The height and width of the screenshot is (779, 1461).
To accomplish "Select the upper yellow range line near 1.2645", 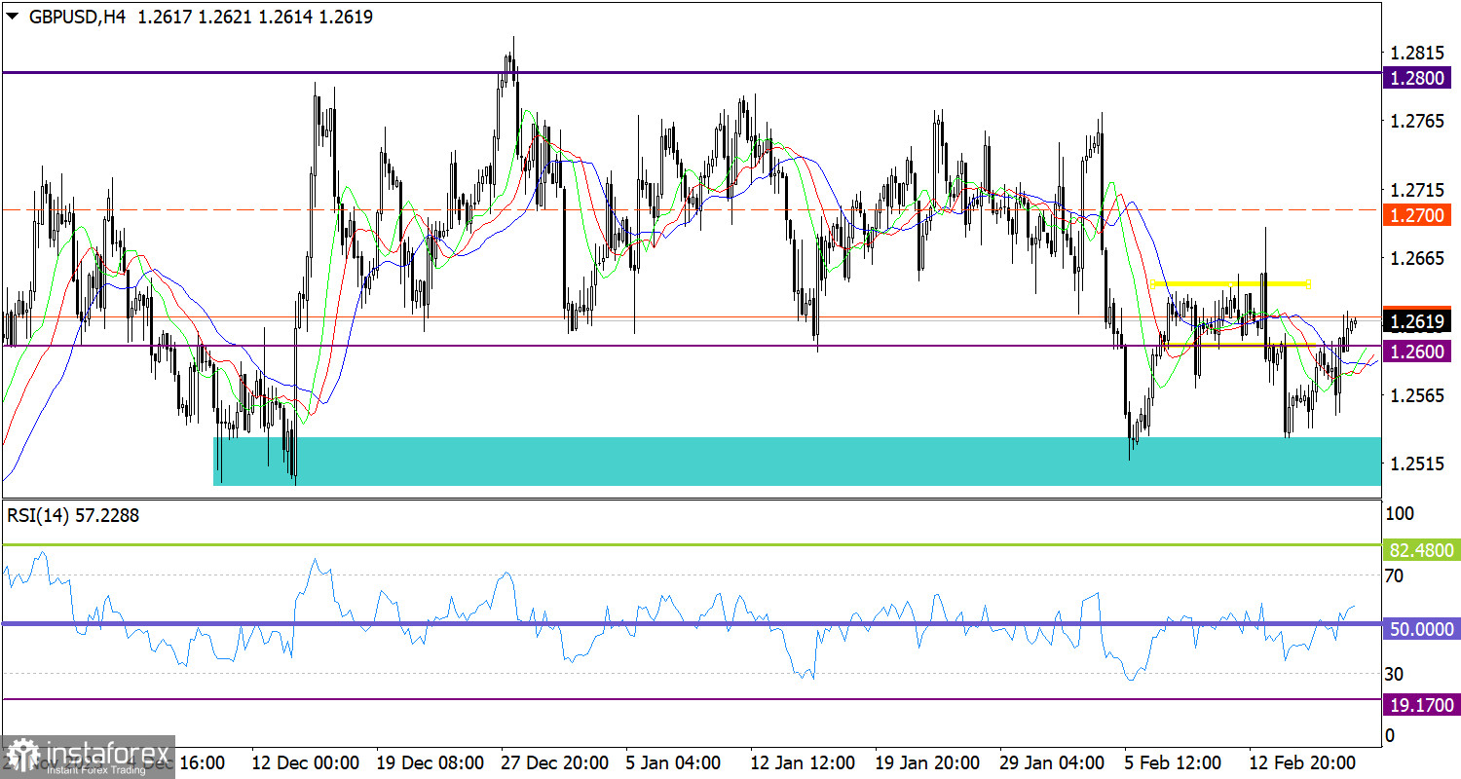I will (1229, 284).
